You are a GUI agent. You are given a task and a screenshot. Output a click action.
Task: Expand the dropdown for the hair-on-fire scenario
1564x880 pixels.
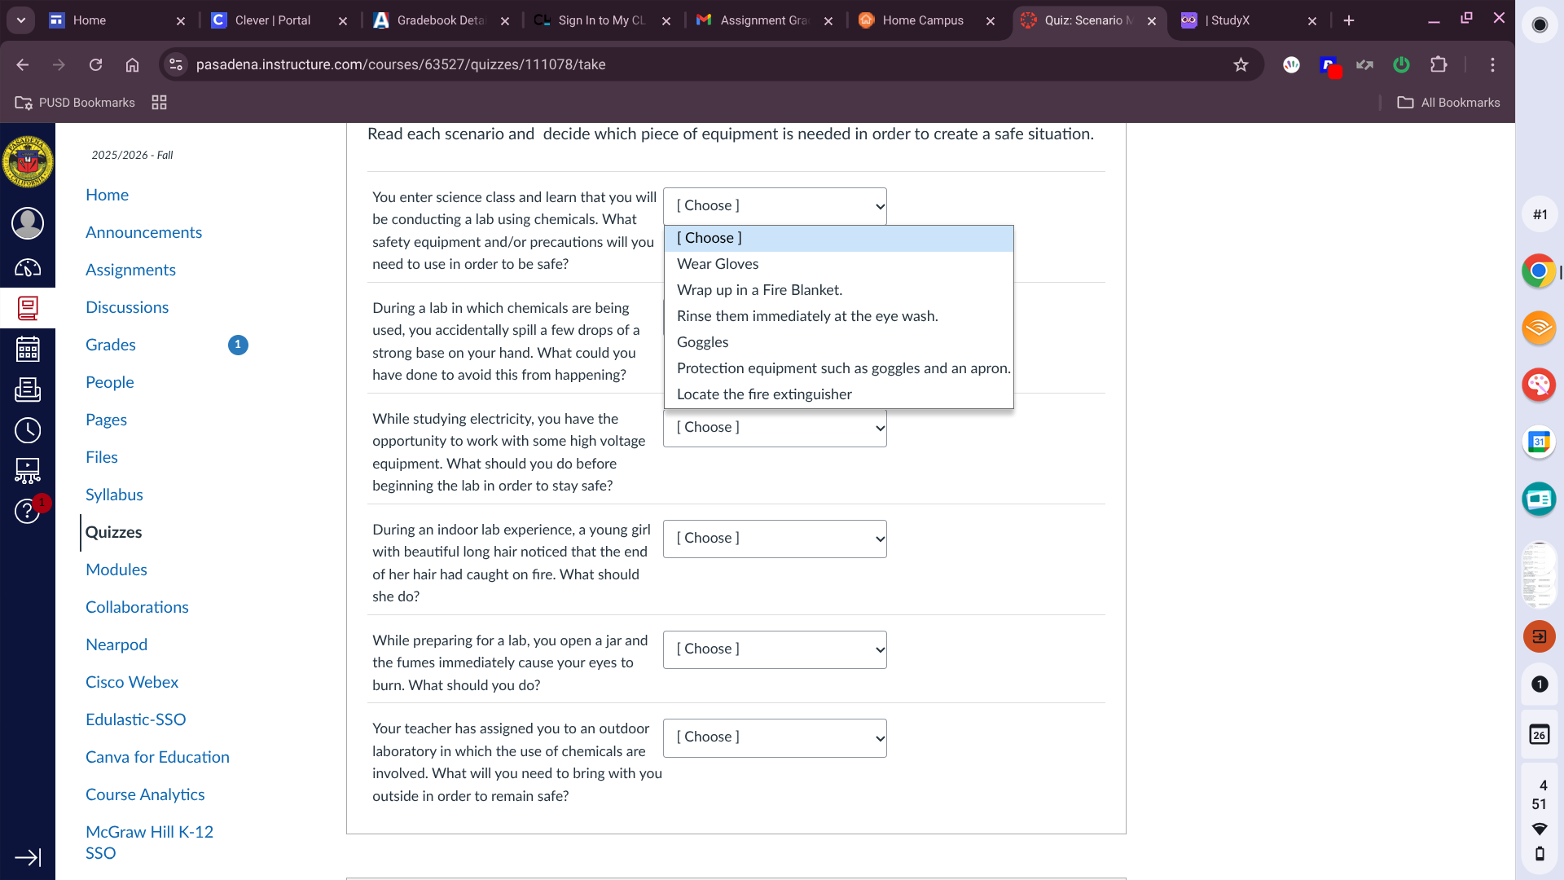pos(774,539)
